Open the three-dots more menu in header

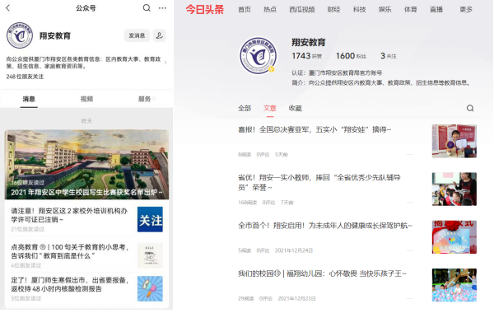(162, 8)
